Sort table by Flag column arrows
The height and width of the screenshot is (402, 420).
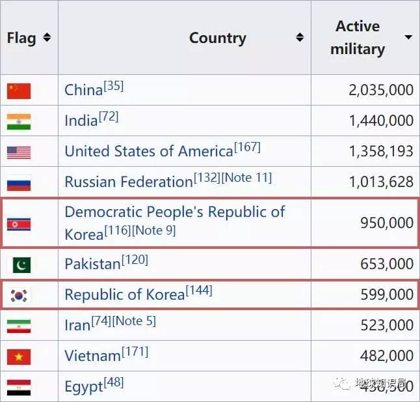click(x=47, y=38)
